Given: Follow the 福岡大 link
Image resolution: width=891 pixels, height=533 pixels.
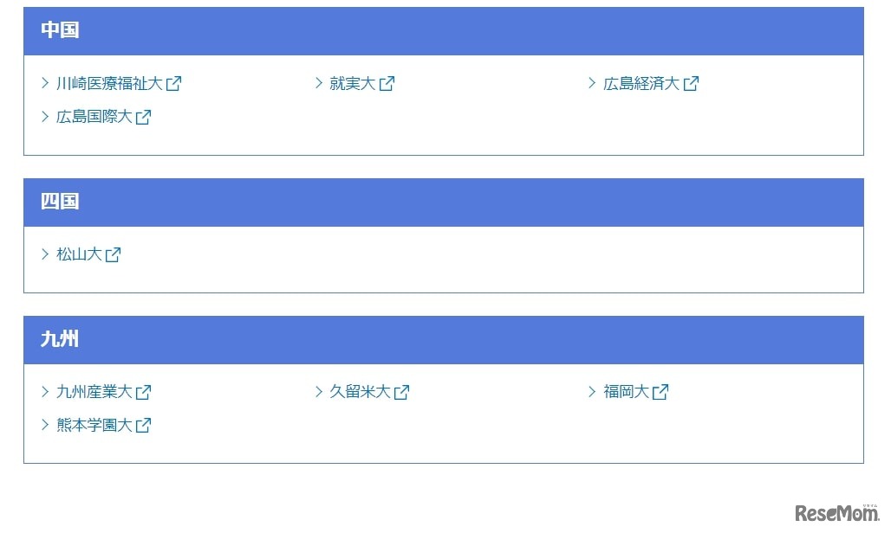Looking at the screenshot, I should point(626,392).
